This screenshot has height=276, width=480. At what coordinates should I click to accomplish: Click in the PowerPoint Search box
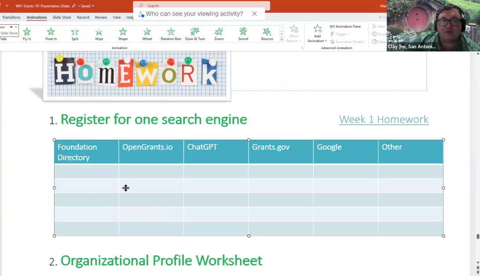201,6
